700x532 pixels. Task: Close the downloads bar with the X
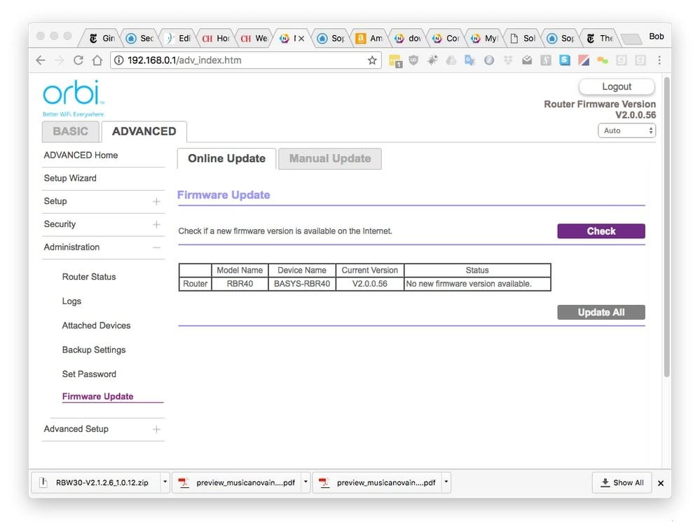660,483
